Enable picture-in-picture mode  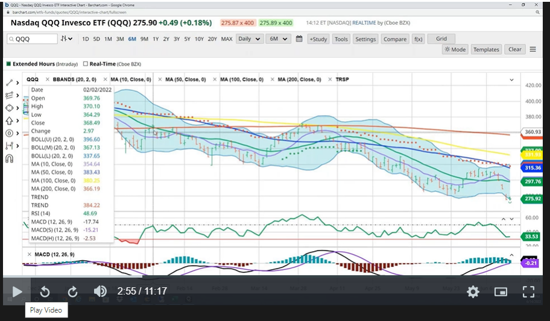(501, 291)
